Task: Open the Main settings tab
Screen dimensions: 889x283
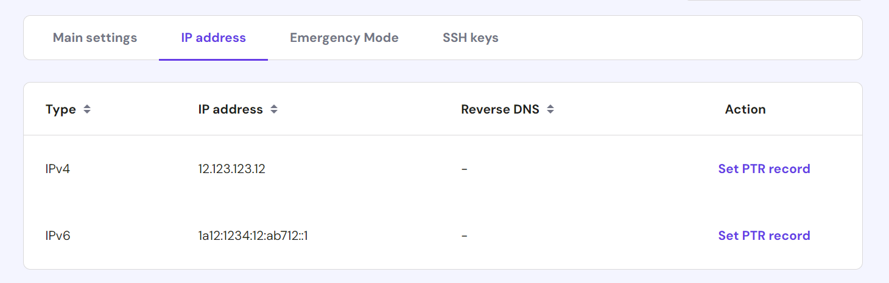Action: pyautogui.click(x=95, y=38)
